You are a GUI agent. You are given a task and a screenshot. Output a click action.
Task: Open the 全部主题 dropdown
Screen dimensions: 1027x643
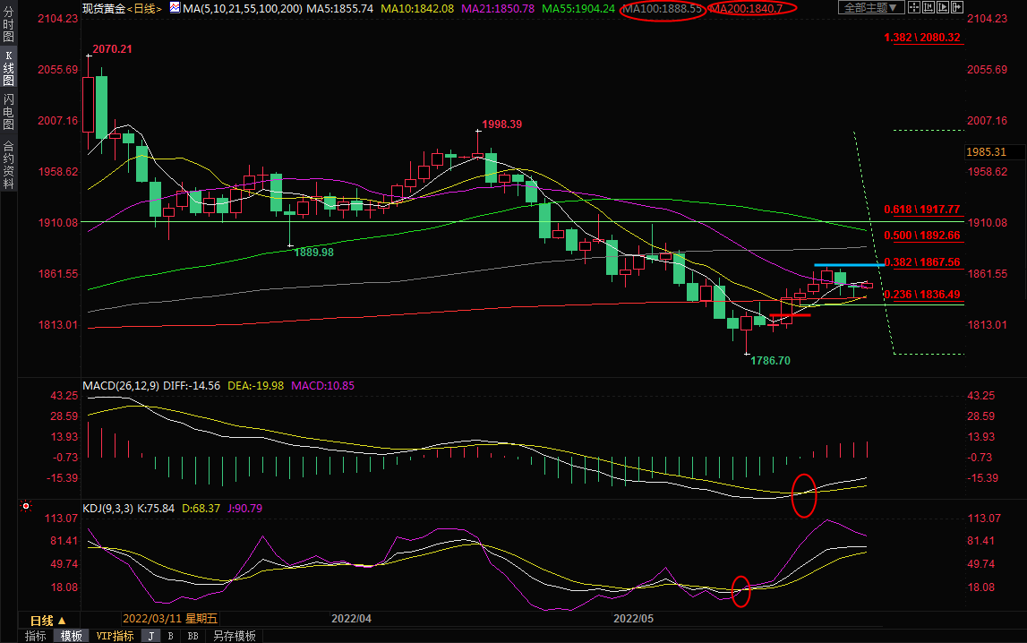pos(869,8)
